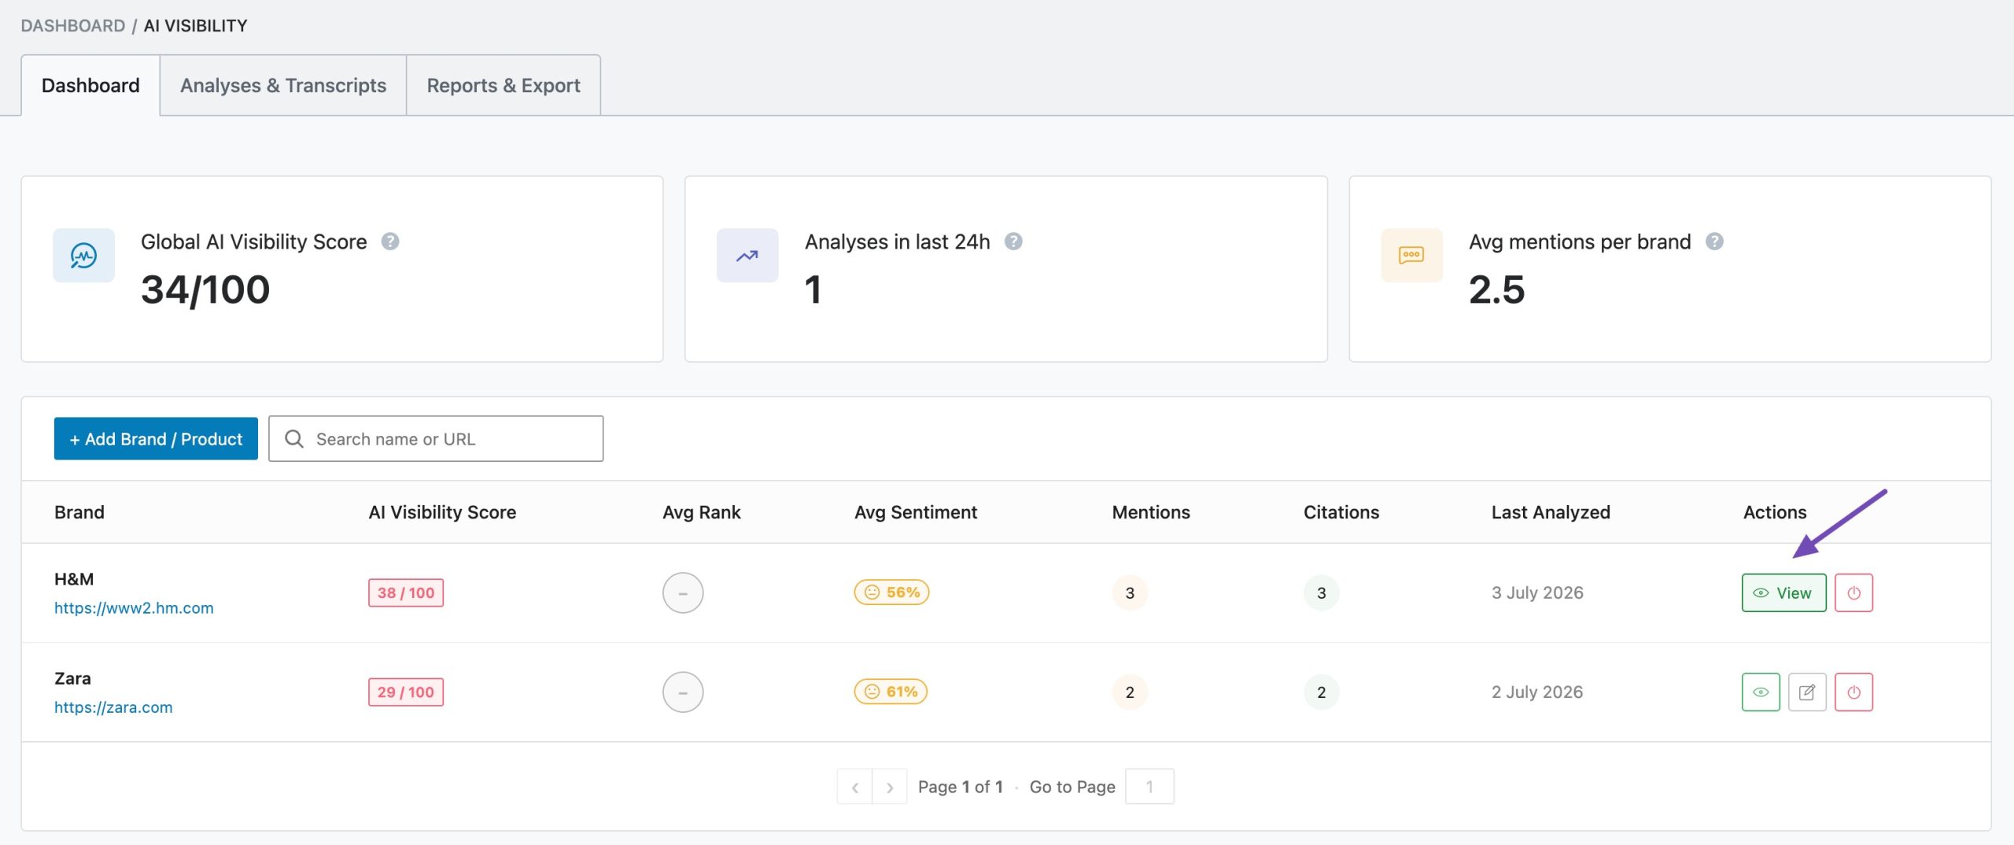Click DASHBOARD breadcrumb link
This screenshot has height=845, width=2014.
click(73, 25)
